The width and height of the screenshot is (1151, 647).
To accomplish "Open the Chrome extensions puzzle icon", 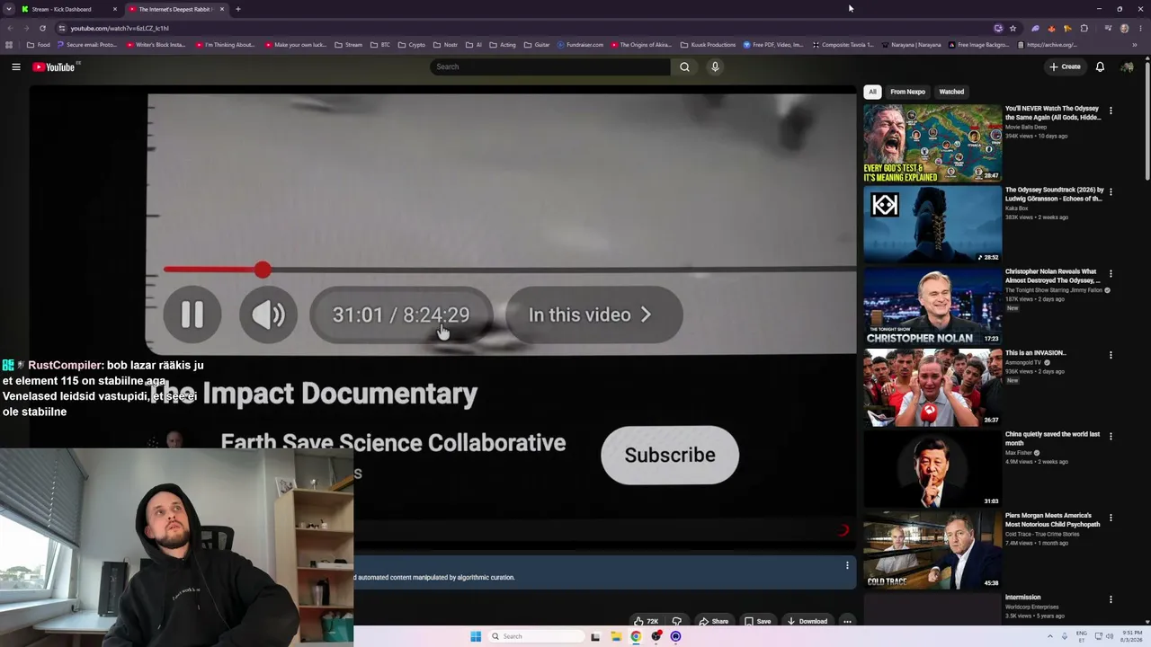I will coord(1084,28).
